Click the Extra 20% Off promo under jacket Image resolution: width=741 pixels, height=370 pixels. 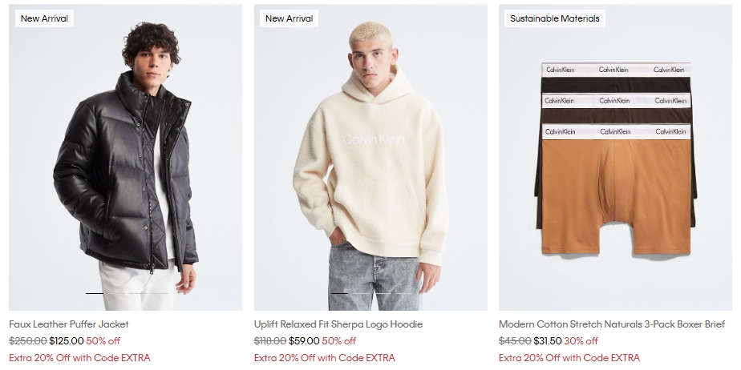click(x=79, y=358)
